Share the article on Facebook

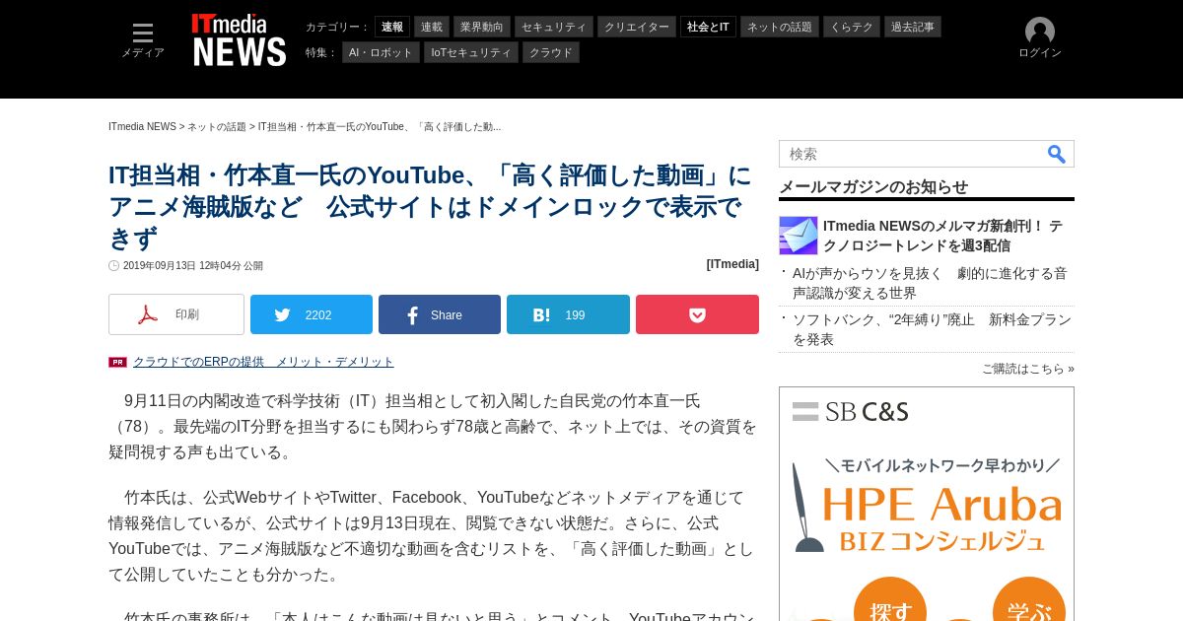440,314
